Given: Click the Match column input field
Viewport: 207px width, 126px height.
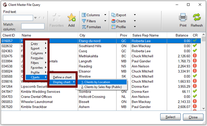Looking at the screenshot, I should 33,26.
